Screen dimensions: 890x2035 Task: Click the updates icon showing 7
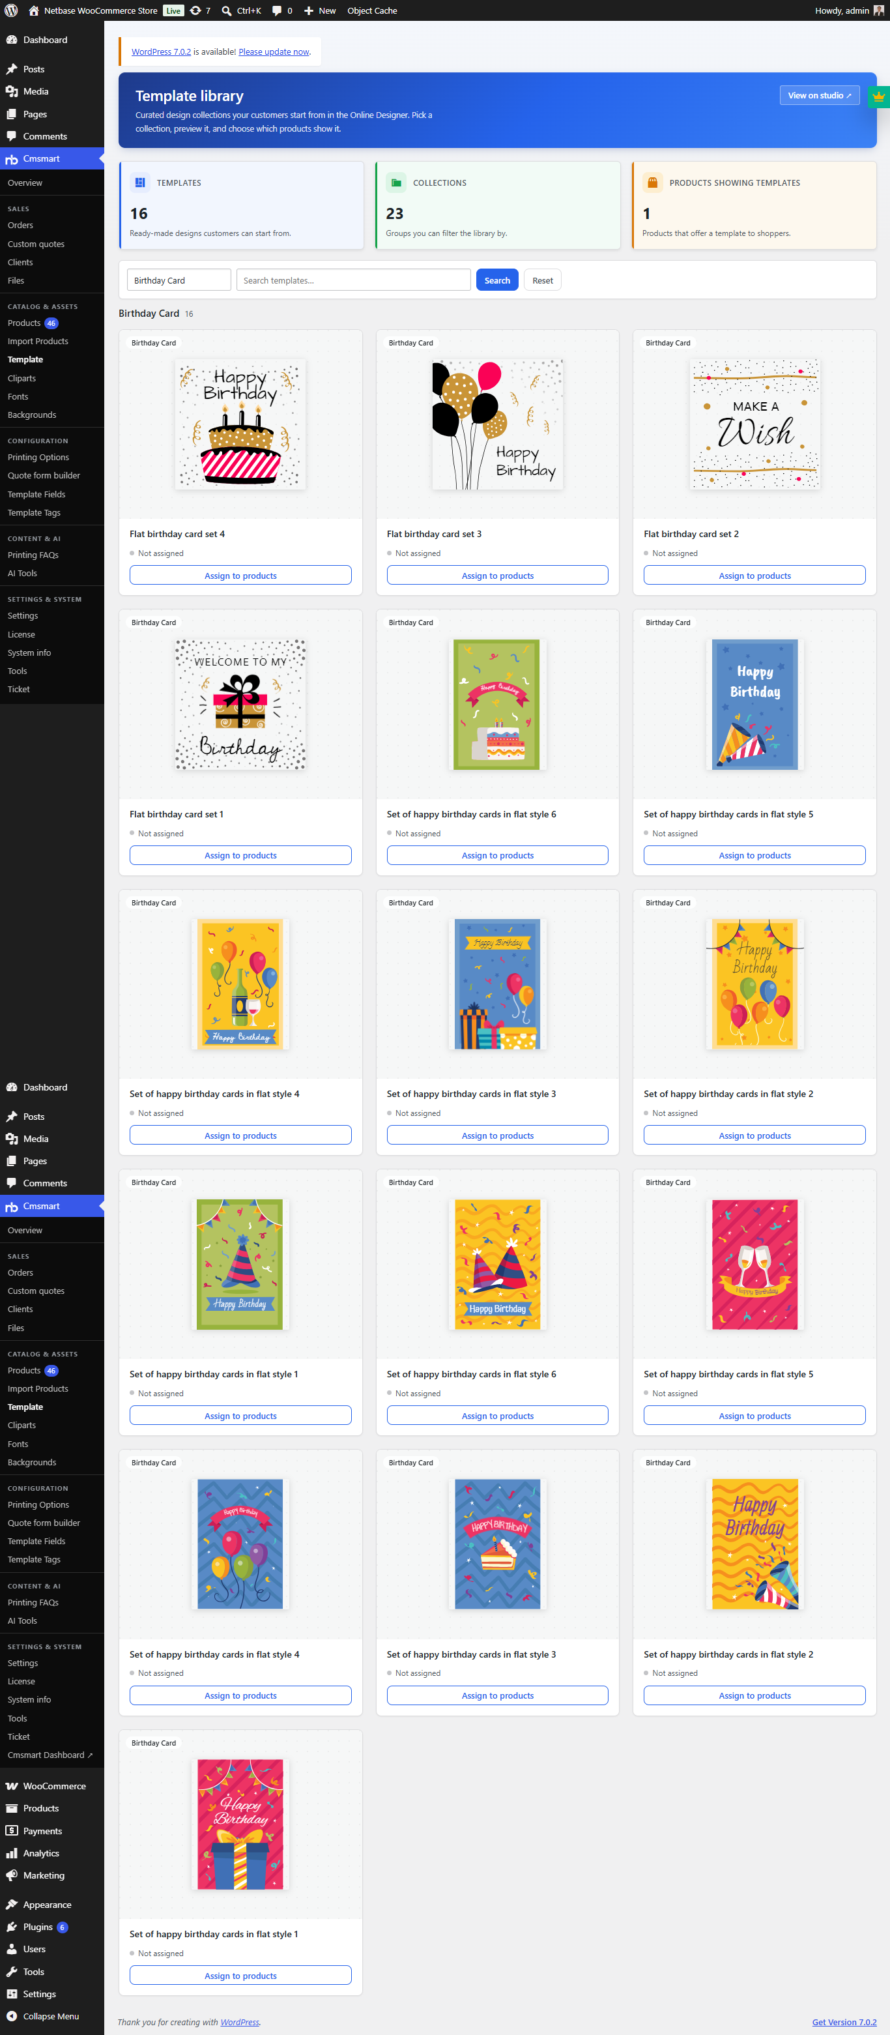point(195,10)
